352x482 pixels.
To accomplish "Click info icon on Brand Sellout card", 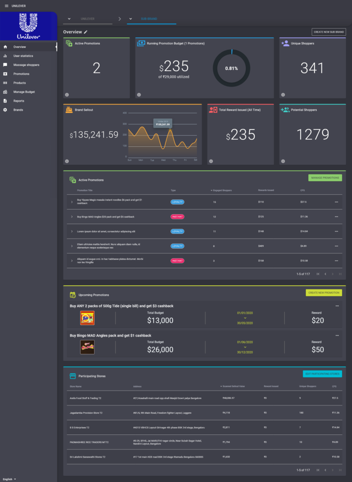I will [67, 161].
